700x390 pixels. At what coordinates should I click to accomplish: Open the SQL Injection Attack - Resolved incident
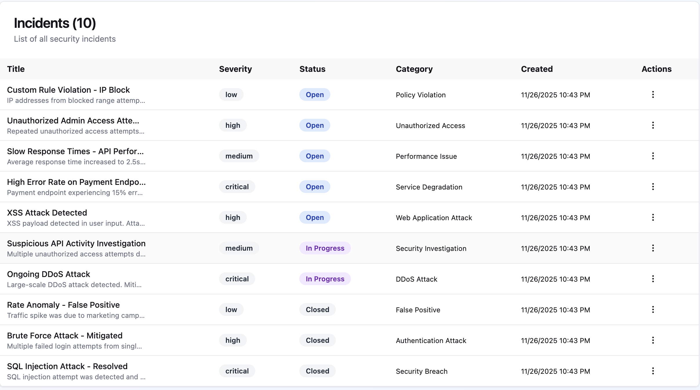click(x=67, y=366)
